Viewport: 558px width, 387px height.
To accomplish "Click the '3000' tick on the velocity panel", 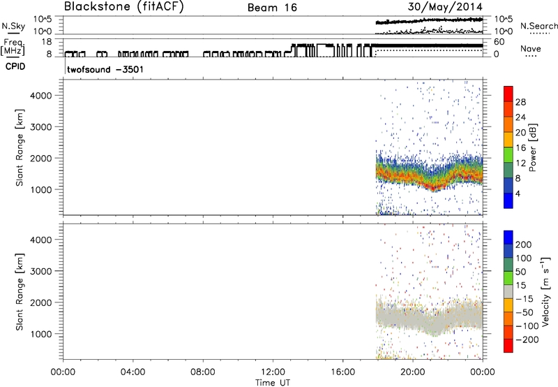I will click(40, 271).
